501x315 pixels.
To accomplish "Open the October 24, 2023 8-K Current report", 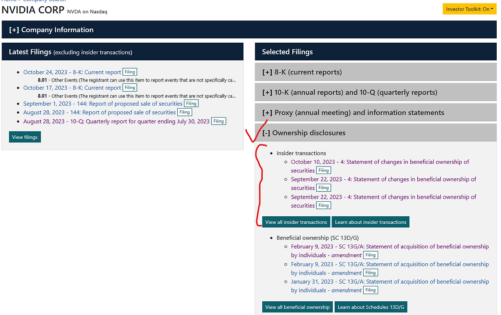I will (x=72, y=72).
